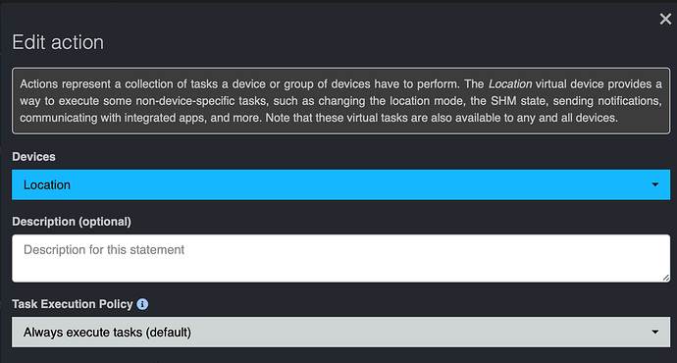Open the Devices dropdown showing Location
Viewport: 677px width, 363px height.
point(341,184)
